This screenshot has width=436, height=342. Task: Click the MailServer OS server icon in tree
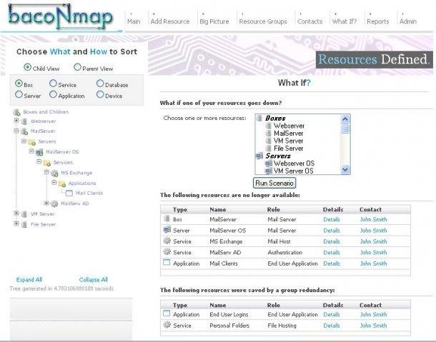click(39, 152)
